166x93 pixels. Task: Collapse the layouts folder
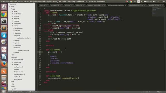(x=14, y=36)
